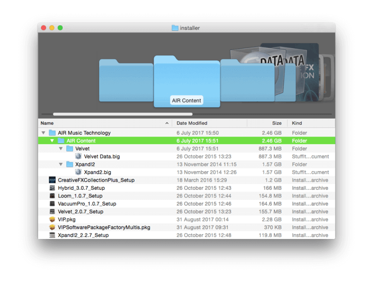This screenshot has height=283, width=385.
Task: Click the 2.28 GB size of VIP.pkg
Action: click(x=271, y=219)
